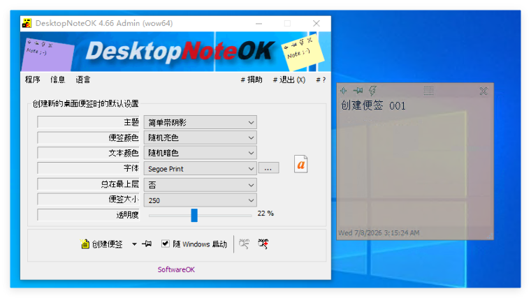Expand the arrow next to 创建便签
Viewport: 531px width, 298px height.
tap(134, 244)
